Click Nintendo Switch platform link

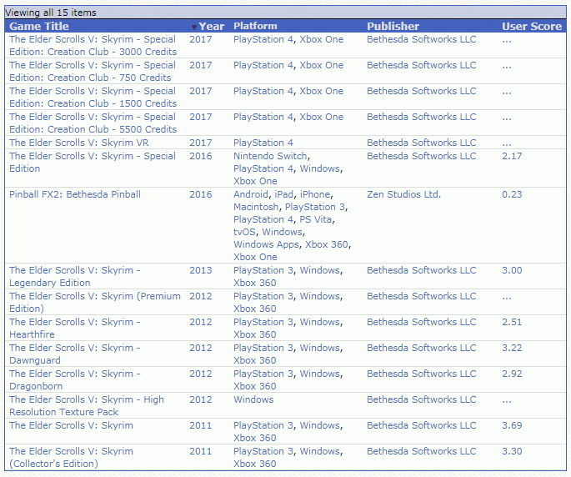[271, 156]
